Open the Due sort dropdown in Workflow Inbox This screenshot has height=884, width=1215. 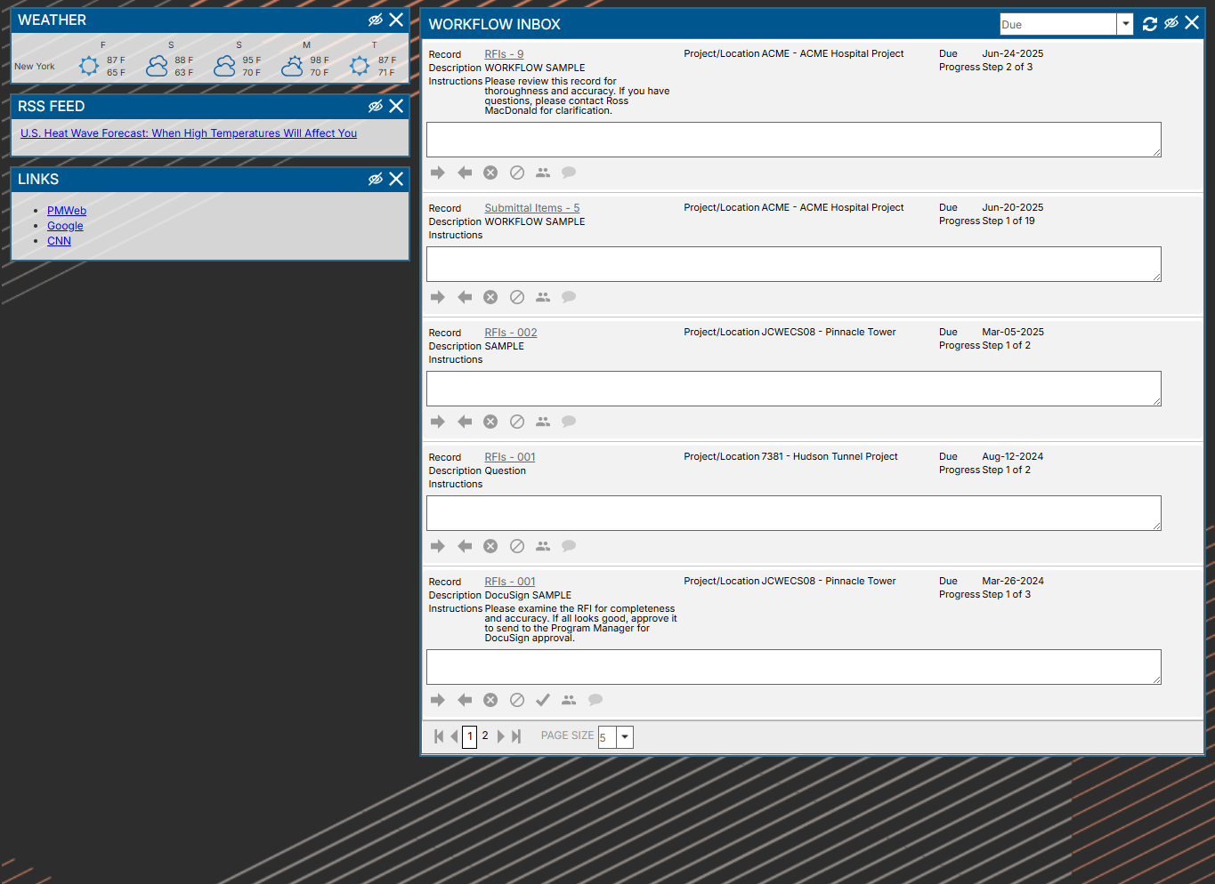[x=1125, y=24]
